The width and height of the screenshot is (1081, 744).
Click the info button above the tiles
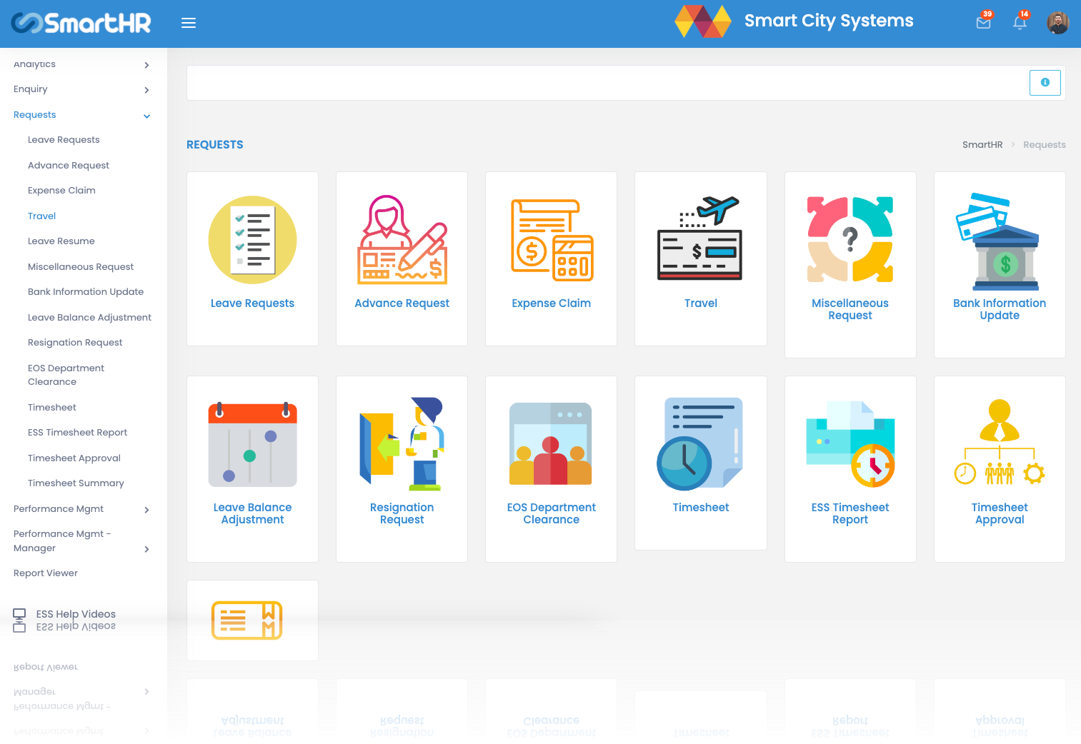(1045, 82)
